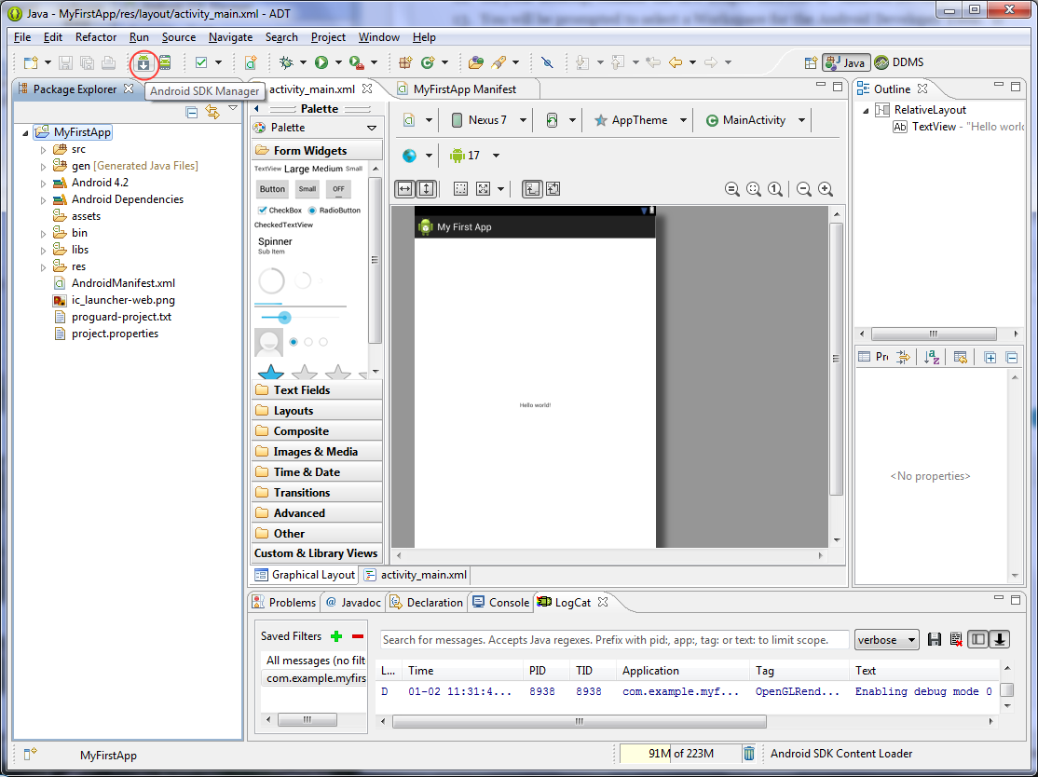The width and height of the screenshot is (1038, 777).
Task: Select AndroidManifest.xml in Package Explorer
Action: [114, 283]
